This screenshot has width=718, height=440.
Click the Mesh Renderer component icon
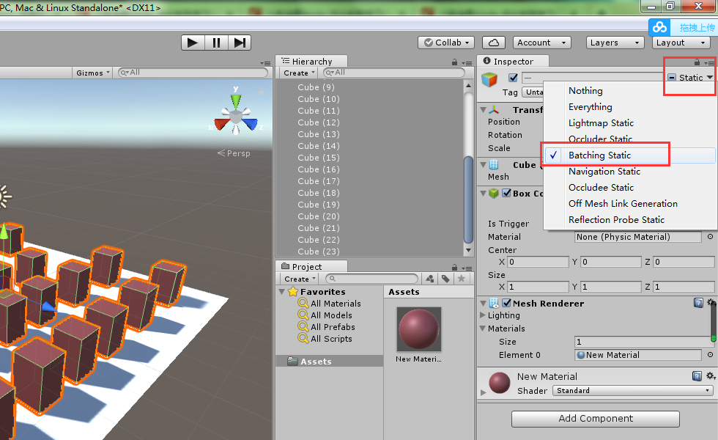click(x=494, y=303)
